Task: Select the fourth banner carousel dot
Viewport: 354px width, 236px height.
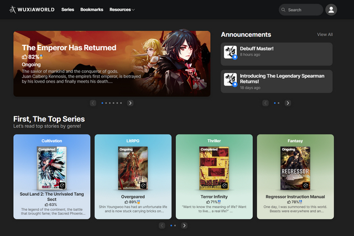Action: point(113,103)
